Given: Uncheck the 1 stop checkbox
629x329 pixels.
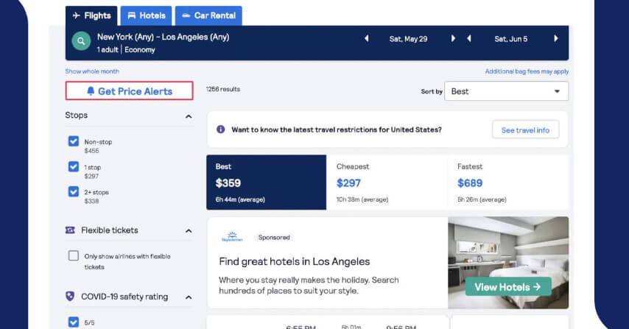Looking at the screenshot, I should 74,166.
